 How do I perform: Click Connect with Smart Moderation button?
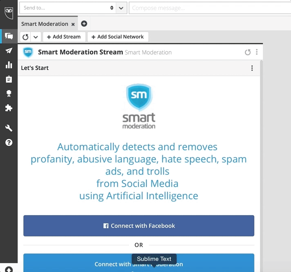click(x=139, y=263)
